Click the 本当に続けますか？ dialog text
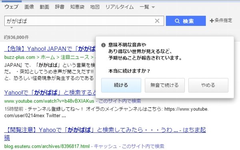Viewport: 240px width, 150px height. pos(129,71)
